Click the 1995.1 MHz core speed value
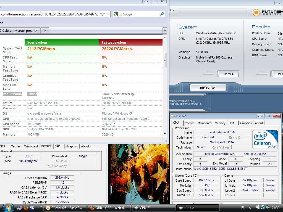 point(206,181)
